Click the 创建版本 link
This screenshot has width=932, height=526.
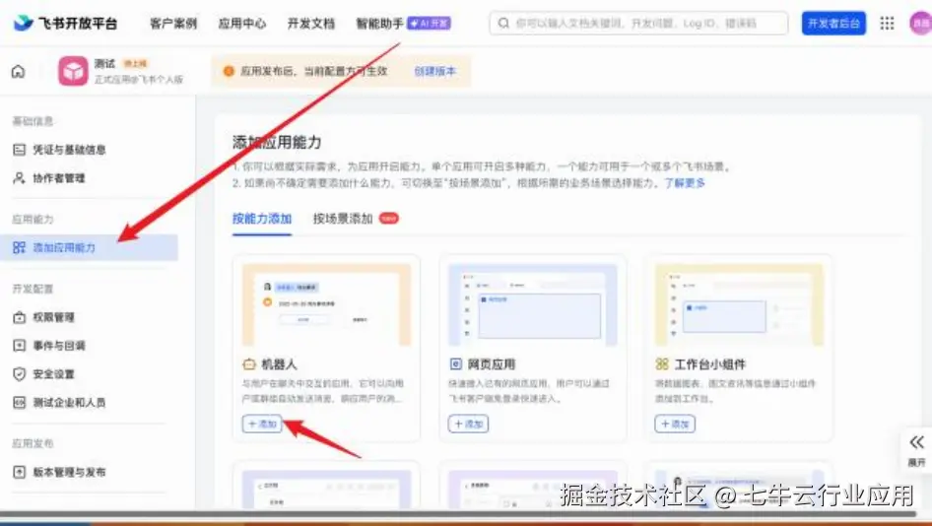point(434,71)
